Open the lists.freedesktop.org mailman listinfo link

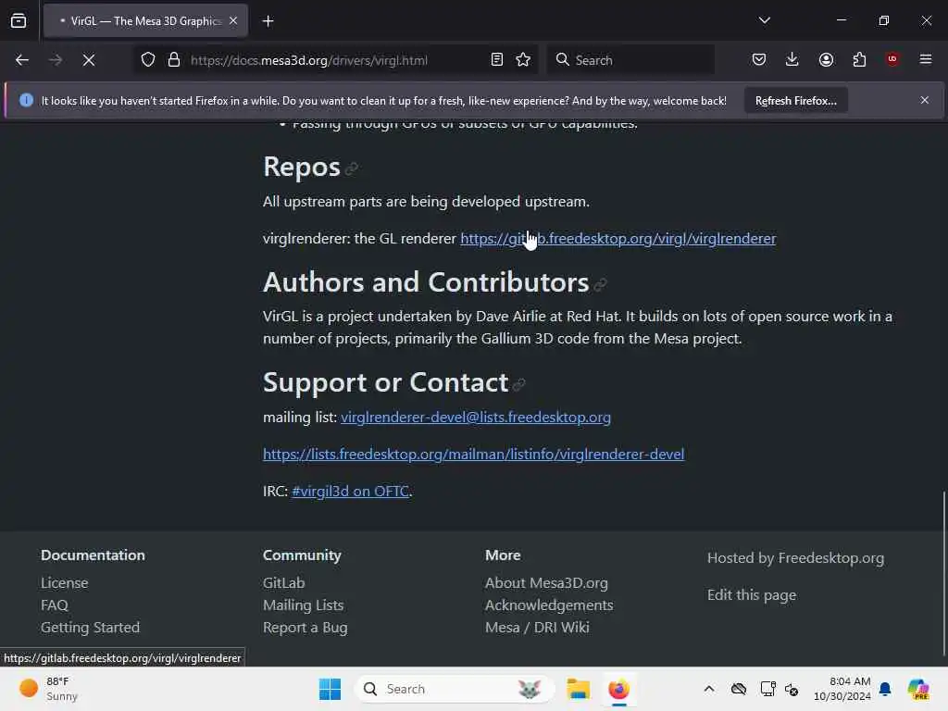pyautogui.click(x=473, y=454)
